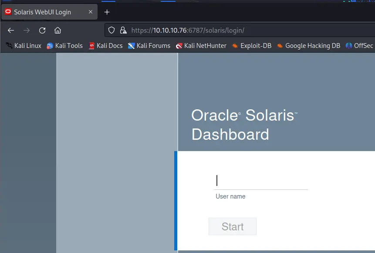Open the Kali NetHunter bookmark
The width and height of the screenshot is (375, 253).
201,45
